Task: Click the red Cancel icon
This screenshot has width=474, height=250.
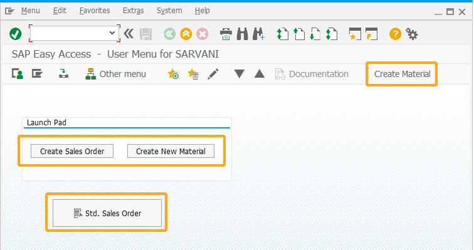Action: 203,34
